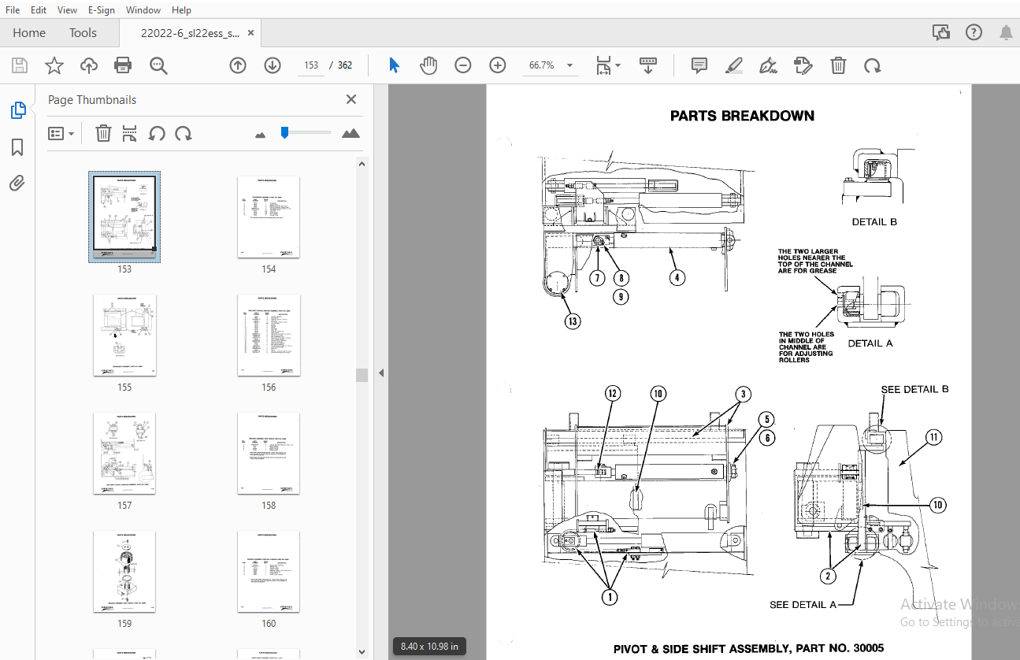Rotate thumbnails clockwise
Image resolution: width=1020 pixels, height=660 pixels.
(x=184, y=134)
